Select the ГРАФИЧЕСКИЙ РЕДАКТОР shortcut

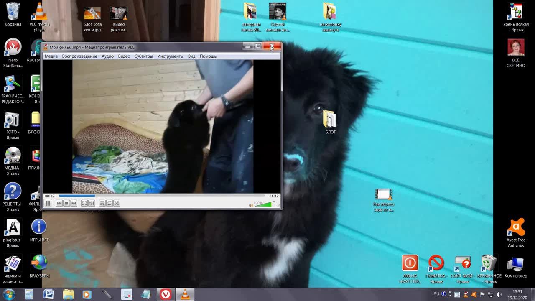[x=13, y=89]
